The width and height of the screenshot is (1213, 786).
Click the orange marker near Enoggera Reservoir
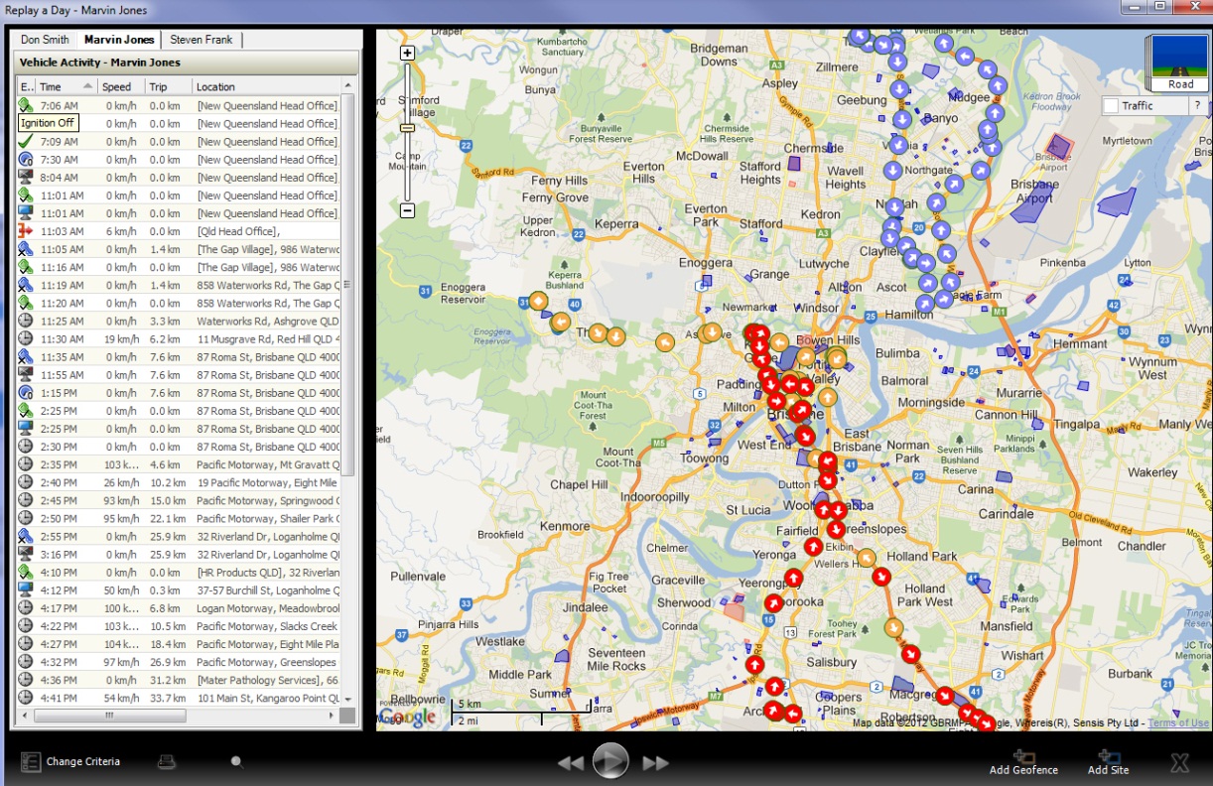tap(537, 301)
